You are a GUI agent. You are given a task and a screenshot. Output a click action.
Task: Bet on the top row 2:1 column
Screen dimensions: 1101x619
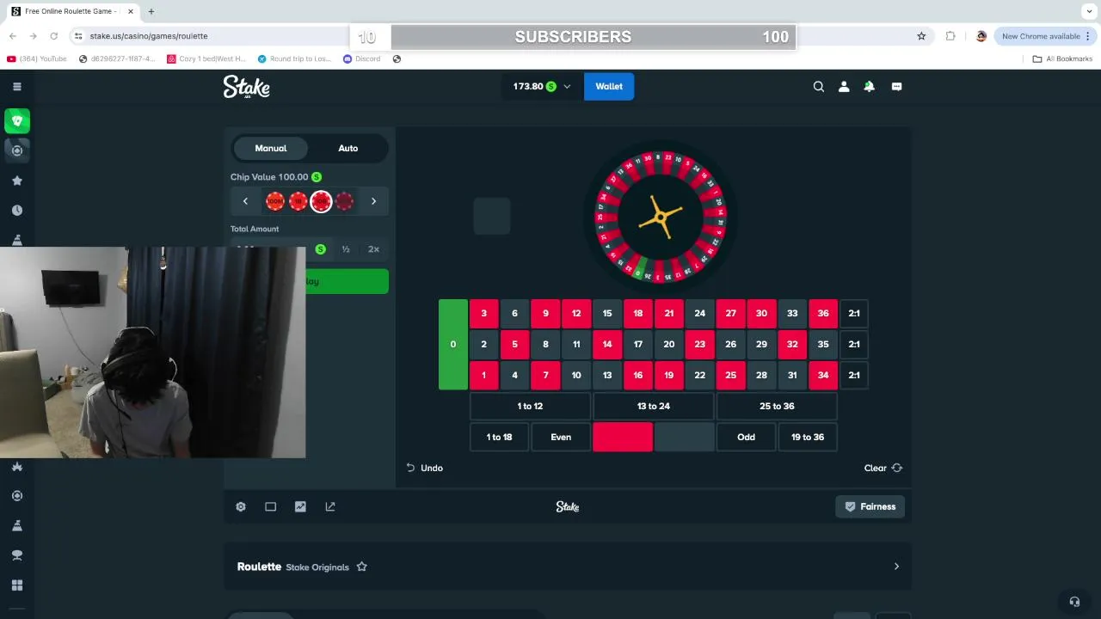coord(854,313)
